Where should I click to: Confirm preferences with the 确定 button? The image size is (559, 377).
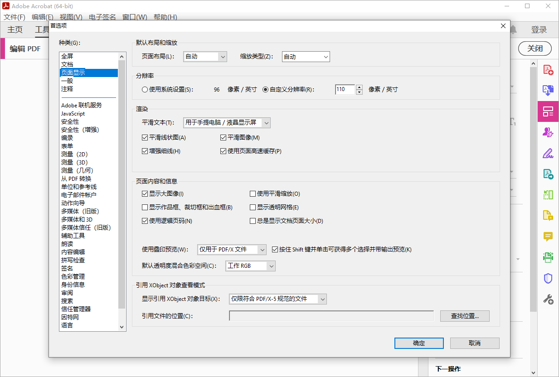point(418,343)
